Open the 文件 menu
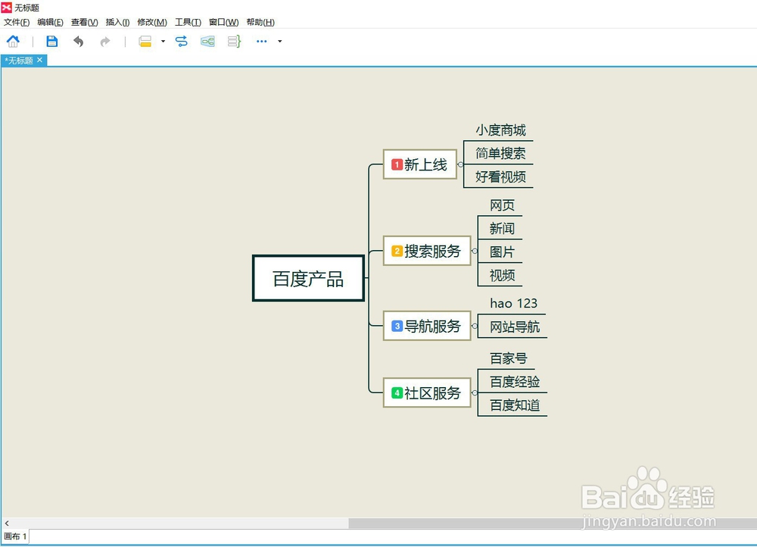Image resolution: width=757 pixels, height=547 pixels. click(17, 22)
